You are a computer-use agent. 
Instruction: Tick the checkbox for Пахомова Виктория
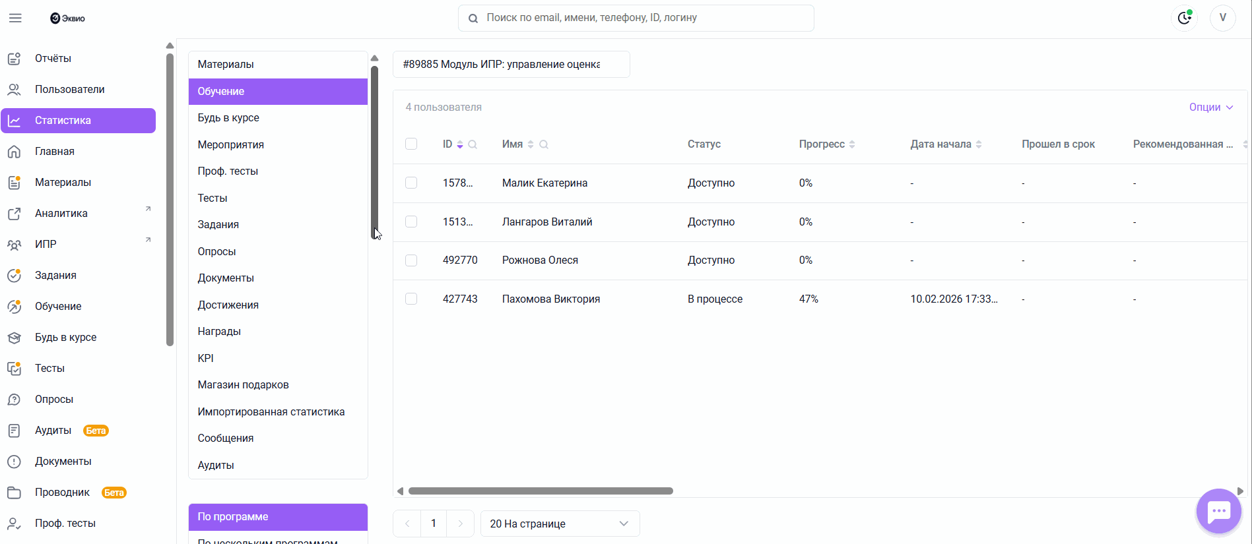(411, 299)
